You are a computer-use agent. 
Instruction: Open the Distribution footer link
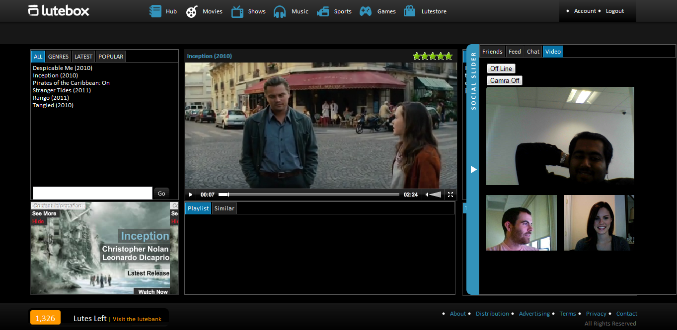coord(492,314)
